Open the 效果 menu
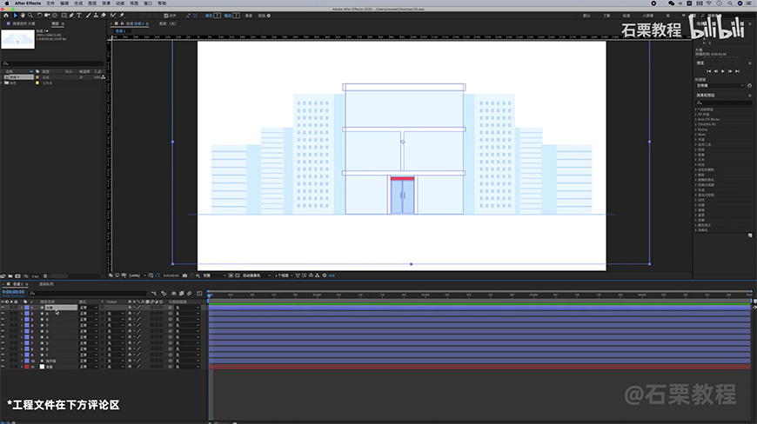Viewport: 757px width, 424px height. pos(106,3)
